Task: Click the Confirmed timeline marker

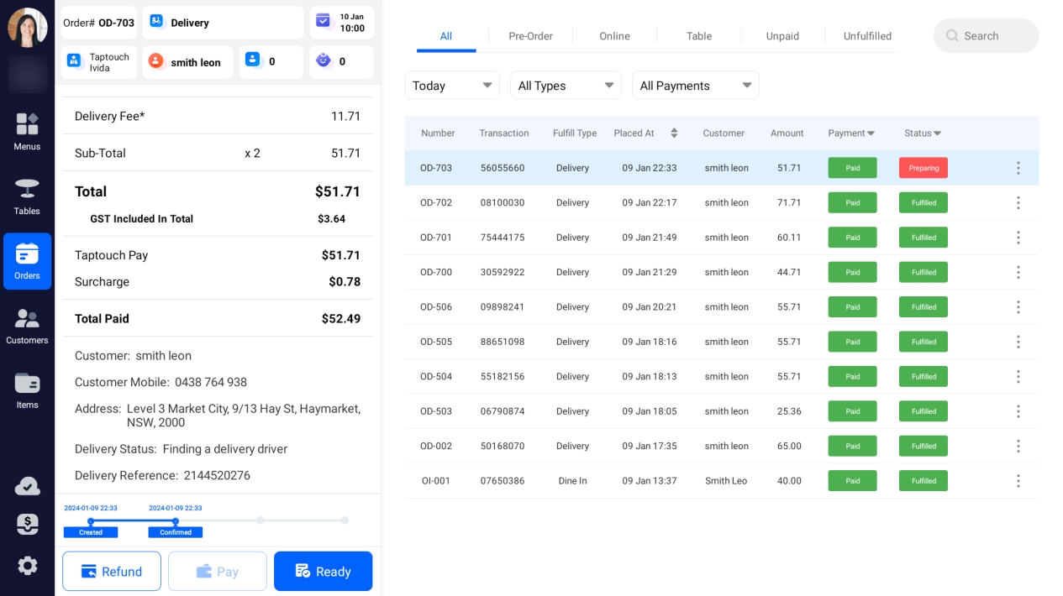Action: tap(176, 532)
